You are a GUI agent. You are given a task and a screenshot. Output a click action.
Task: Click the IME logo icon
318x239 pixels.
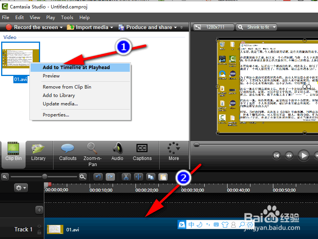click(182, 224)
